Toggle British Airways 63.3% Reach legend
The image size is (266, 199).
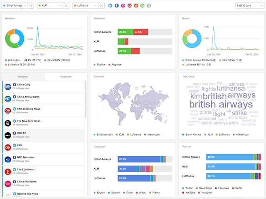point(199,60)
